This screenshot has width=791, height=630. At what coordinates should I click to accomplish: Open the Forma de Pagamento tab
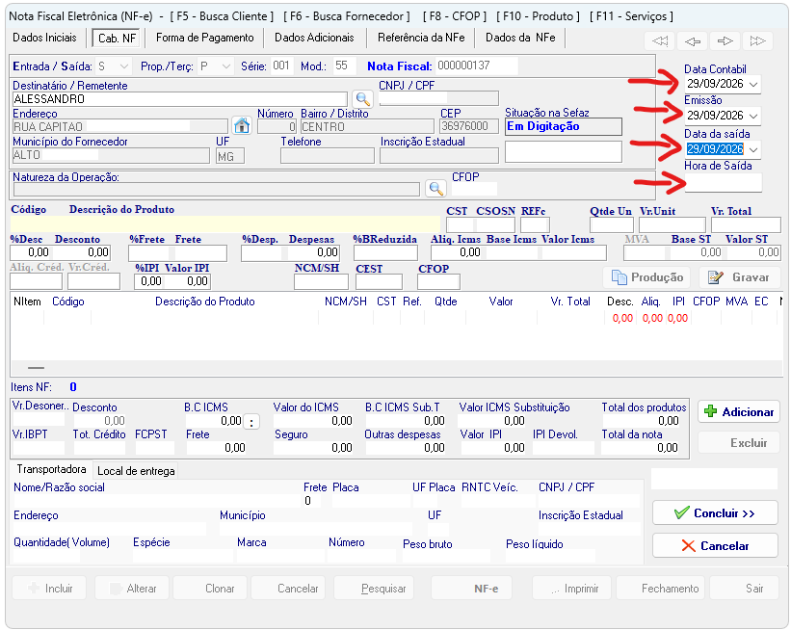[x=205, y=38]
